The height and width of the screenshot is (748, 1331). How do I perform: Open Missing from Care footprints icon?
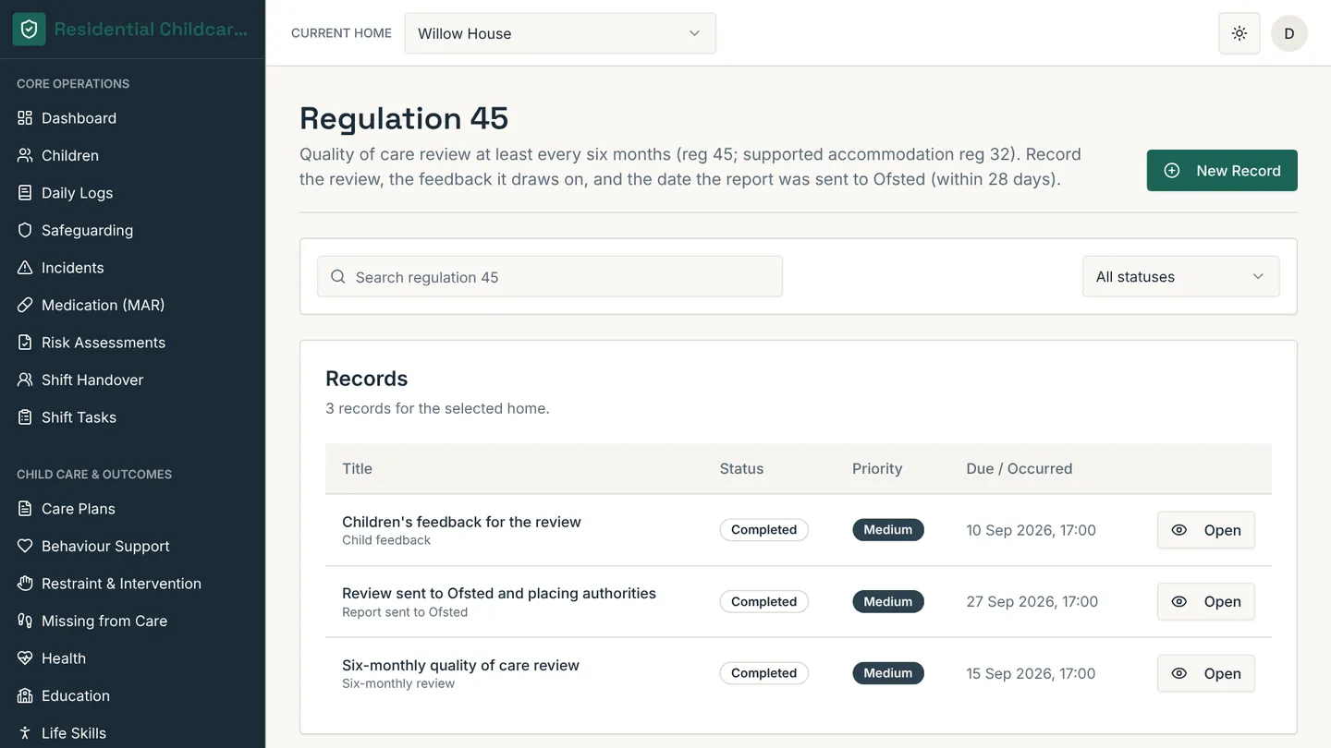pyautogui.click(x=25, y=621)
